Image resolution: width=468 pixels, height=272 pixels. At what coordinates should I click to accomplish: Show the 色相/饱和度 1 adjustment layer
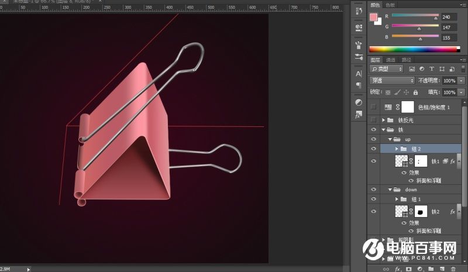(373, 107)
